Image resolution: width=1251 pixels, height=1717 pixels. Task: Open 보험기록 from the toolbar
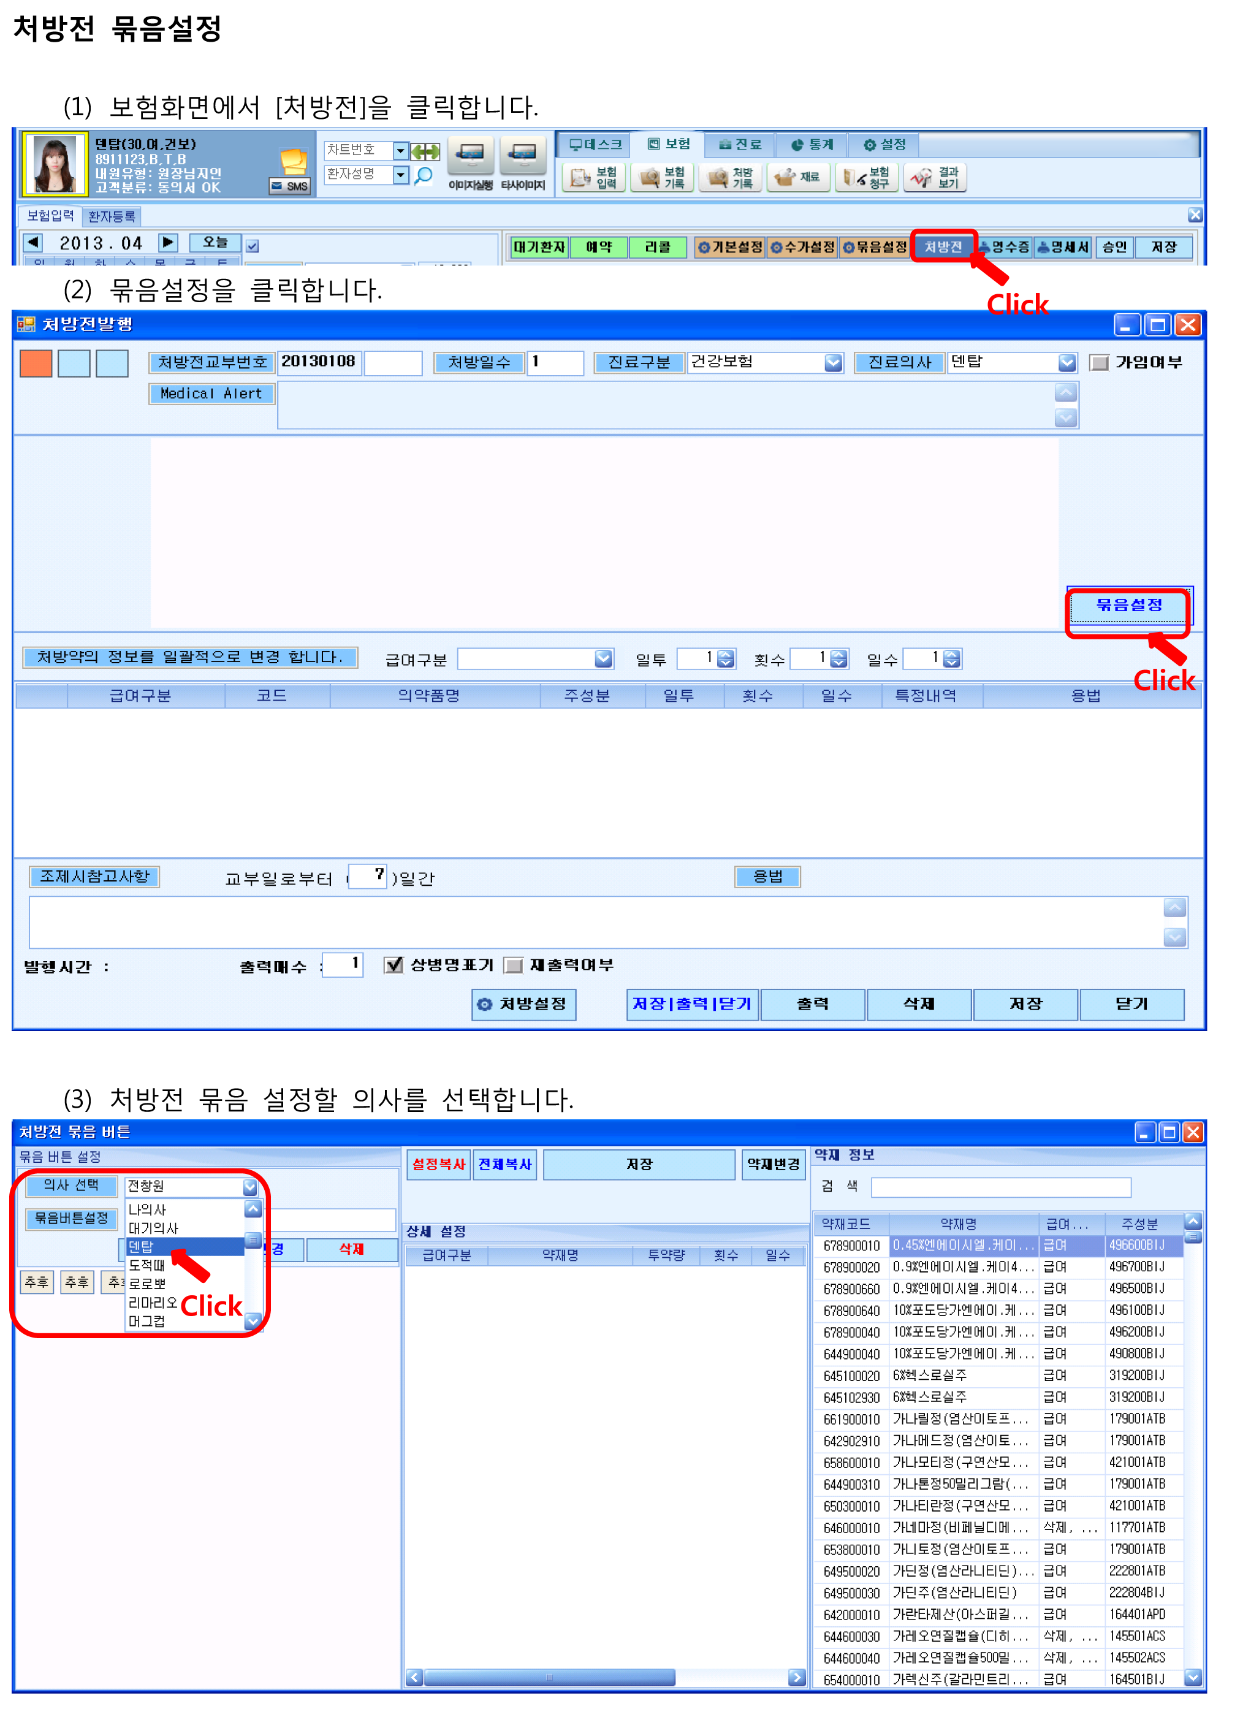point(663,178)
